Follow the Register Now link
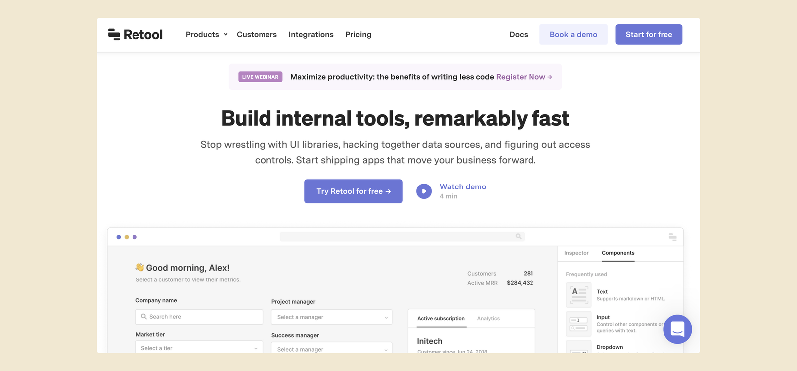Viewport: 797px width, 371px height. 524,77
